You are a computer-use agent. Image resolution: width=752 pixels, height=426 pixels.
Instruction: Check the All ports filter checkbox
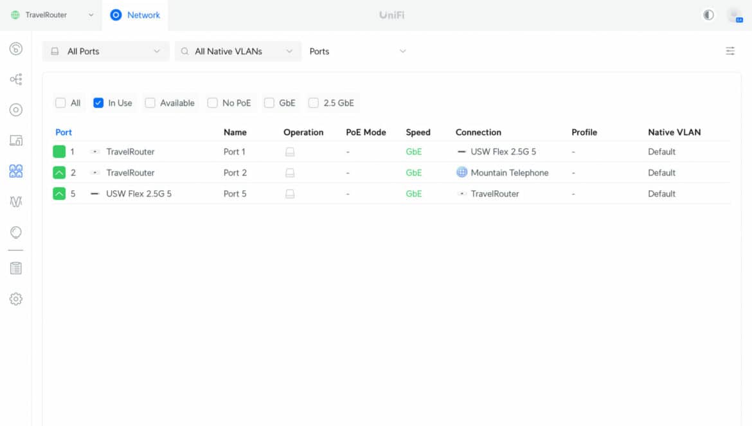tap(60, 103)
